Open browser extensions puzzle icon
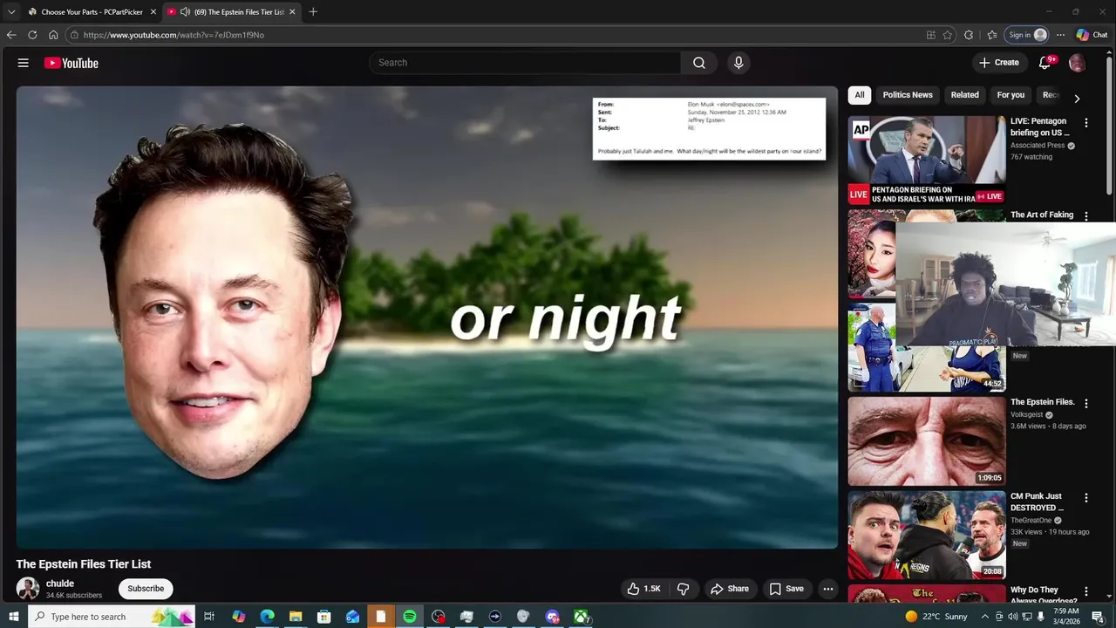The height and width of the screenshot is (628, 1116). (969, 35)
